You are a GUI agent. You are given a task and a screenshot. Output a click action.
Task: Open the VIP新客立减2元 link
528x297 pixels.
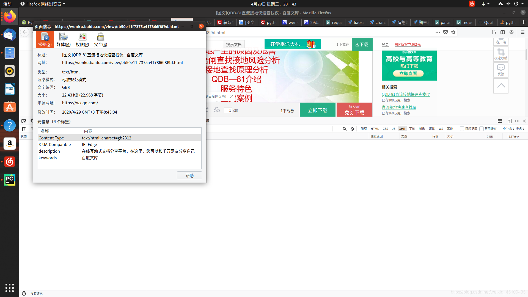[x=408, y=45]
